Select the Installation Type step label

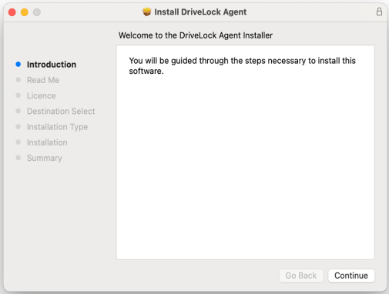click(x=57, y=127)
